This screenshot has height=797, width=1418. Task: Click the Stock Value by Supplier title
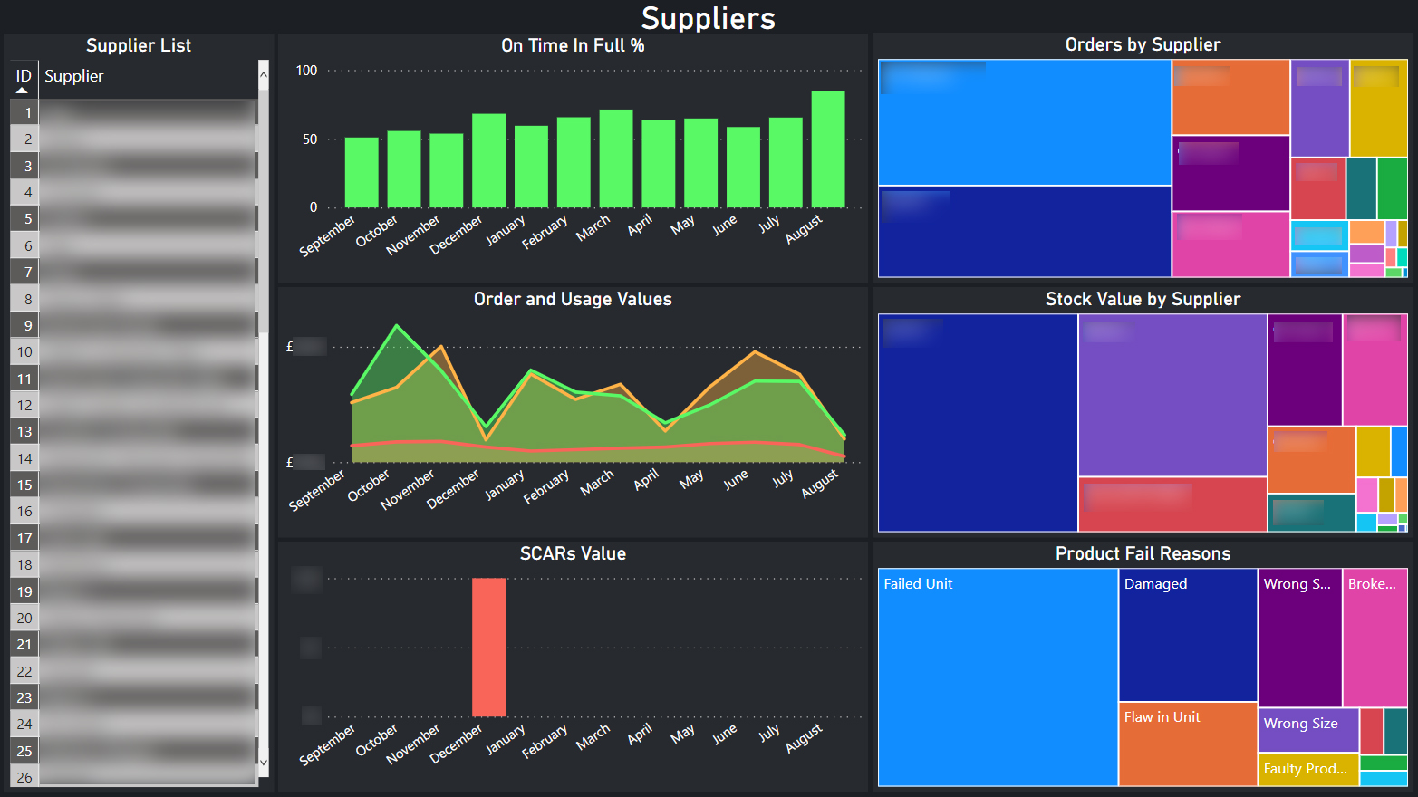[x=1143, y=300]
